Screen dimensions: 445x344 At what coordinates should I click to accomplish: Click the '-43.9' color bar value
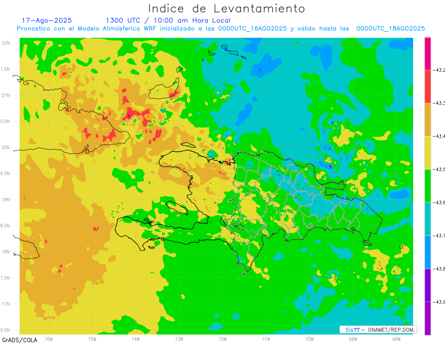coord(439,302)
